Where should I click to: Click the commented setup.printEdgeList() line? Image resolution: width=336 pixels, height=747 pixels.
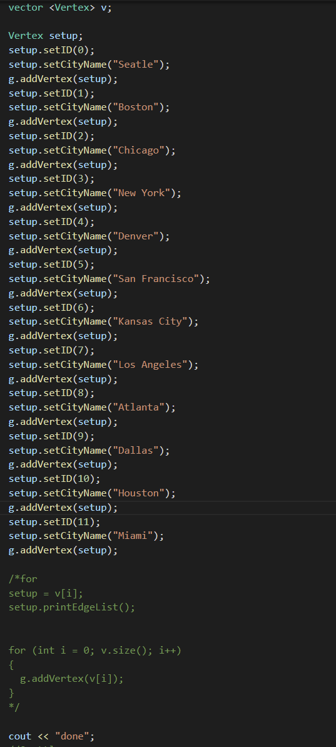[x=72, y=607]
